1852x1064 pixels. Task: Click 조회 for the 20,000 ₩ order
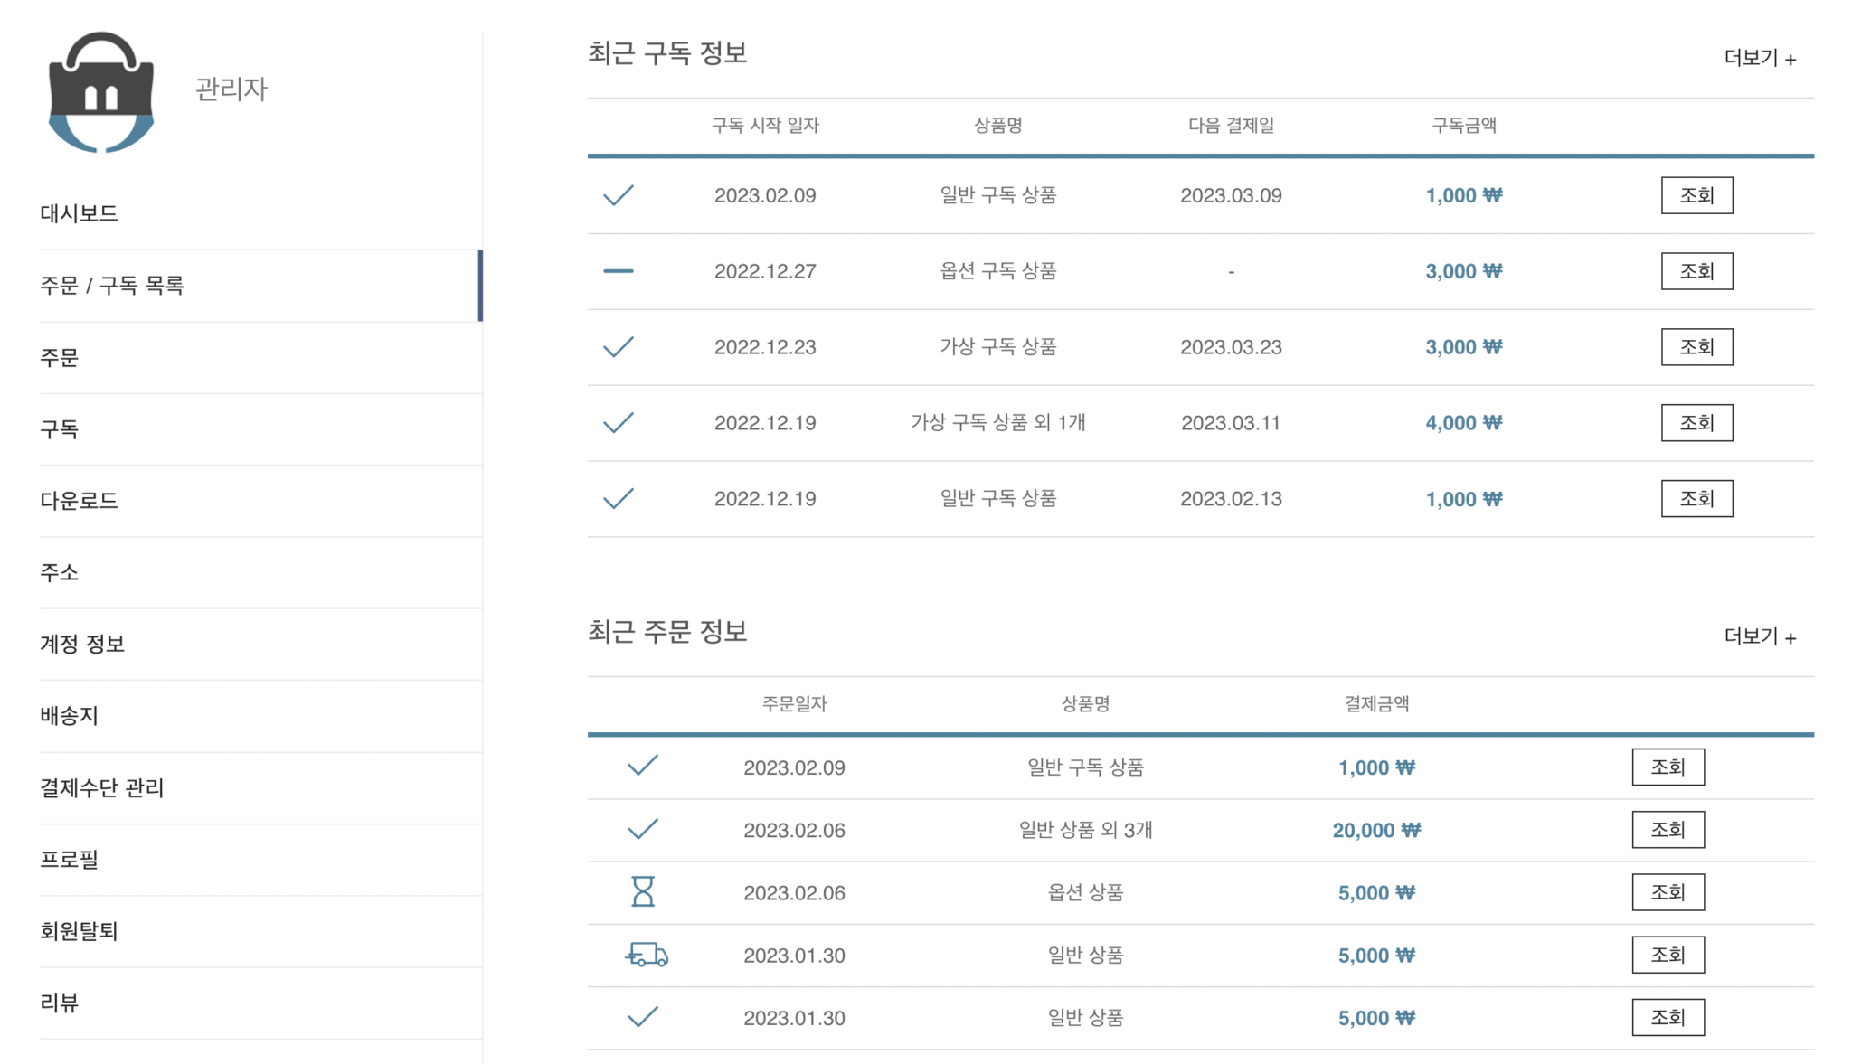1668,830
